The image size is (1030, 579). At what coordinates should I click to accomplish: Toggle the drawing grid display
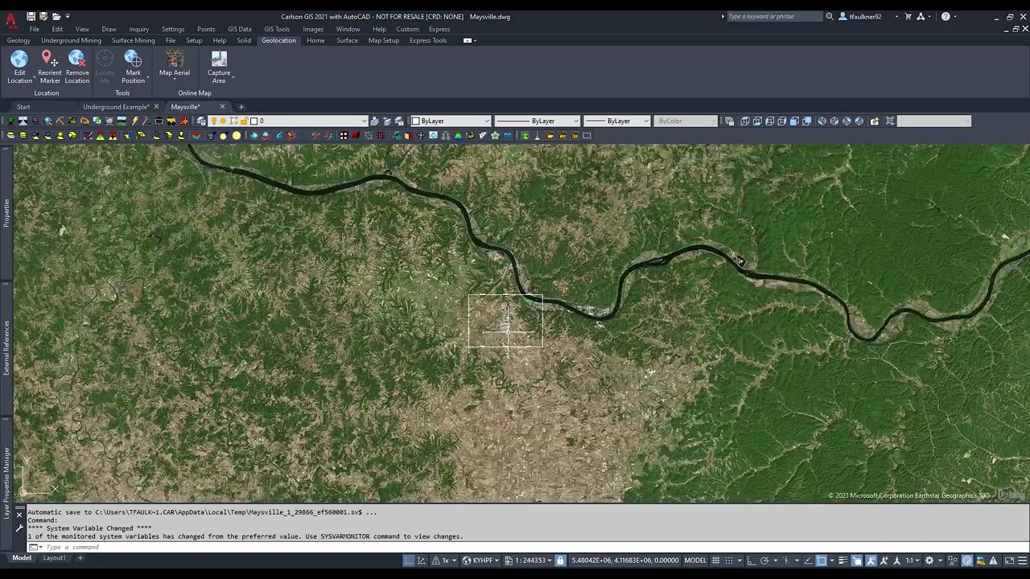pos(715,561)
